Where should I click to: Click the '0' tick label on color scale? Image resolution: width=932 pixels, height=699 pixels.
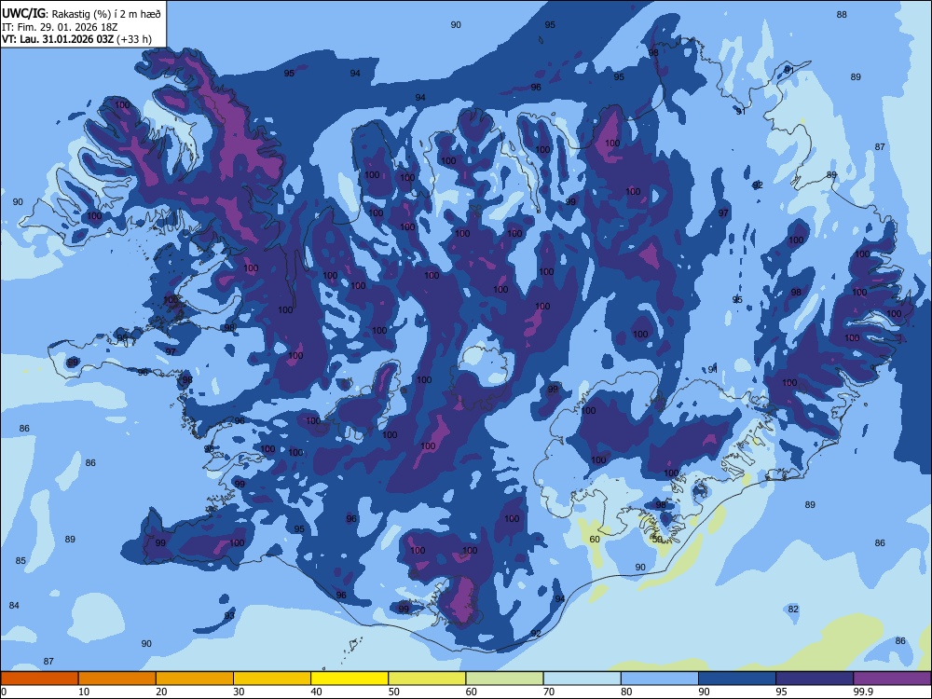4,692
